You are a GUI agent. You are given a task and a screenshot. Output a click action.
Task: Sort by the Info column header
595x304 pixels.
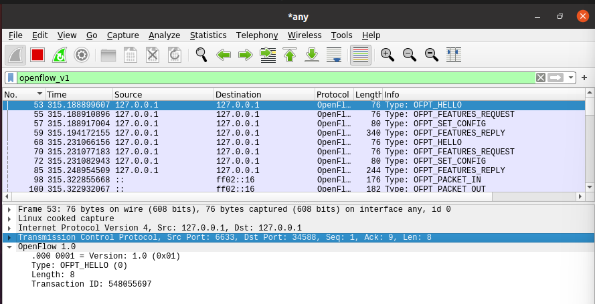[x=484, y=95]
